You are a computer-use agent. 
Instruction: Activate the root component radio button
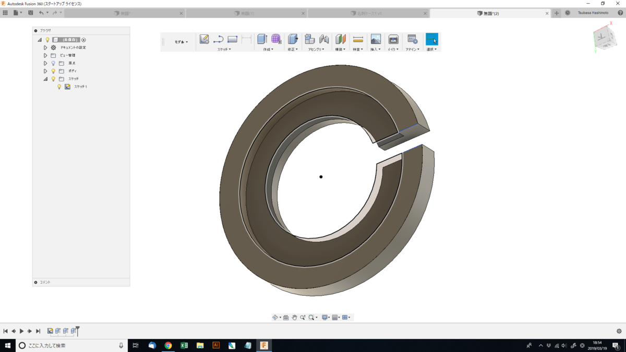(x=83, y=40)
